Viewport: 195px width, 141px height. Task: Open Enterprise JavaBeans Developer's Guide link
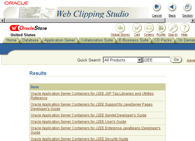click(96, 130)
